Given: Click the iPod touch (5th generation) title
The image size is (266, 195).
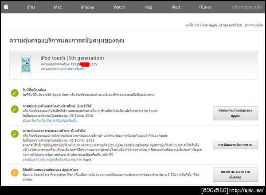Looking at the screenshot, I should click(72, 58).
